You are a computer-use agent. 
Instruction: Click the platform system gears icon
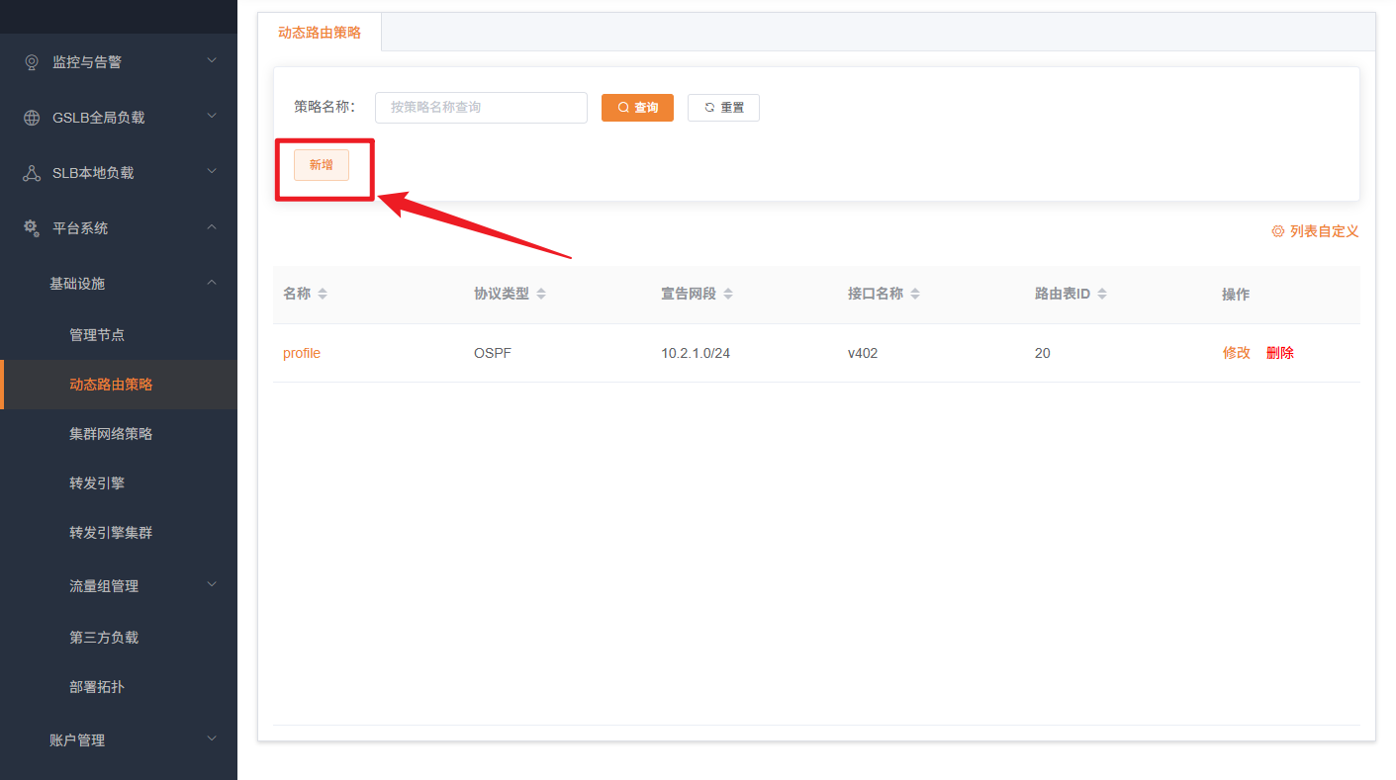coord(32,228)
